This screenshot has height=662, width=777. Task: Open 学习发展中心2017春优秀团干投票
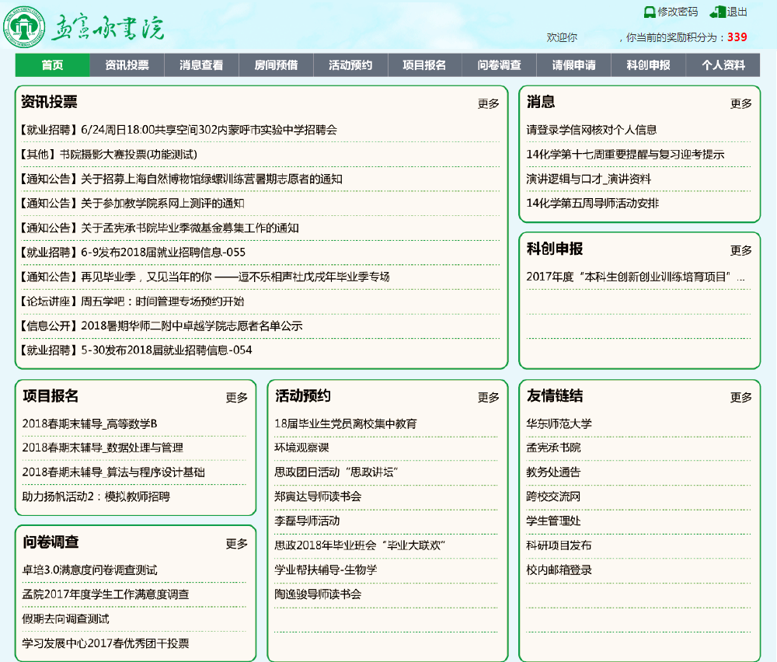coord(106,643)
